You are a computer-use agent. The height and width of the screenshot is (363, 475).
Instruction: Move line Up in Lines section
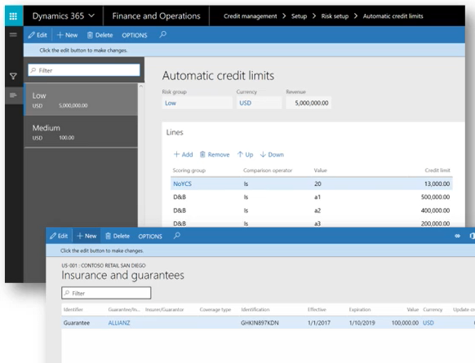coord(245,155)
